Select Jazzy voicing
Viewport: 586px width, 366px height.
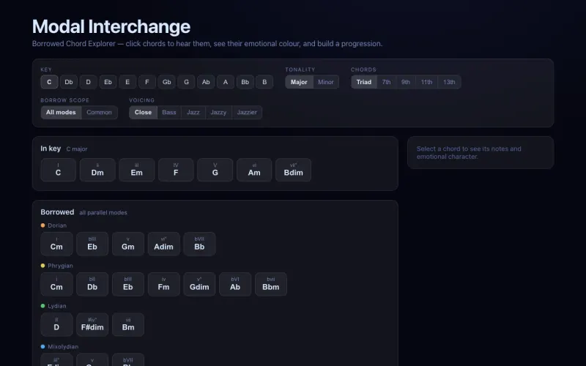point(218,113)
